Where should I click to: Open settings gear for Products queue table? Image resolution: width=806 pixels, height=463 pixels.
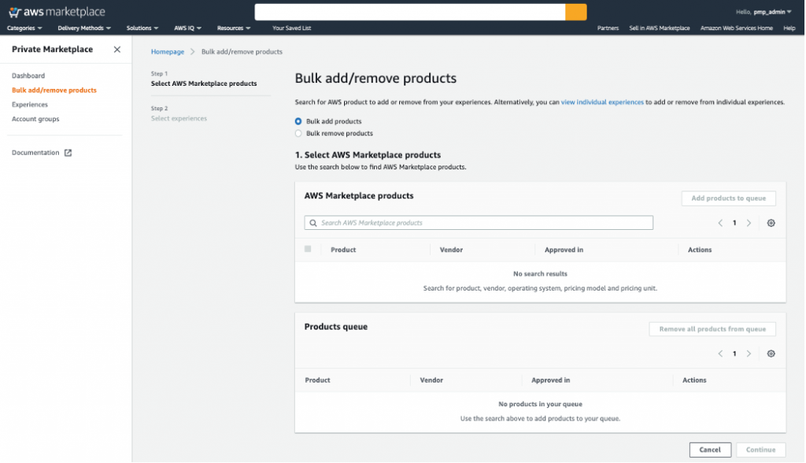click(771, 354)
